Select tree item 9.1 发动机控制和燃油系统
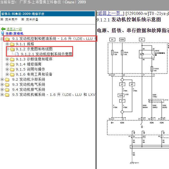Screen dimensions: 169x169 (54, 39)
